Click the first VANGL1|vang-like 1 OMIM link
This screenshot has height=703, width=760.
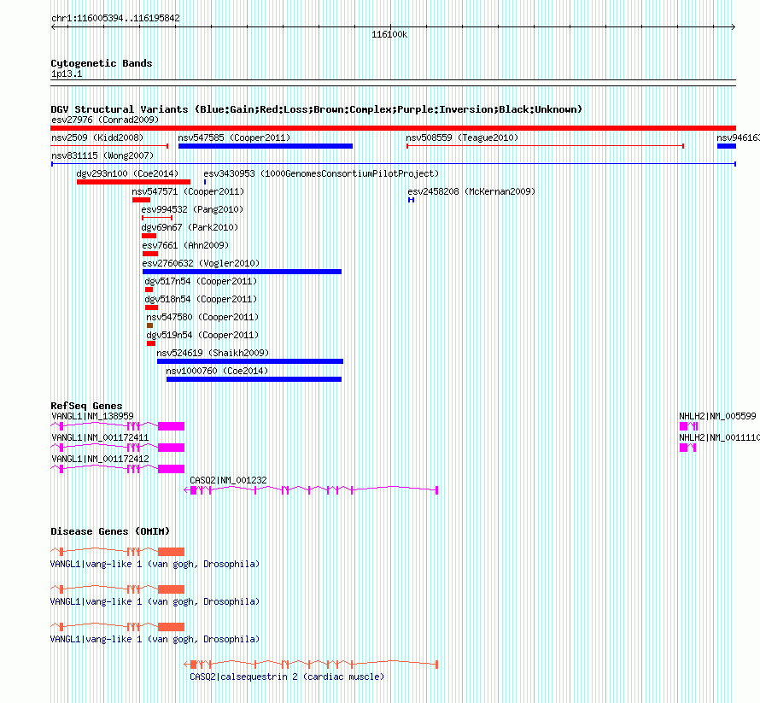[x=155, y=565]
